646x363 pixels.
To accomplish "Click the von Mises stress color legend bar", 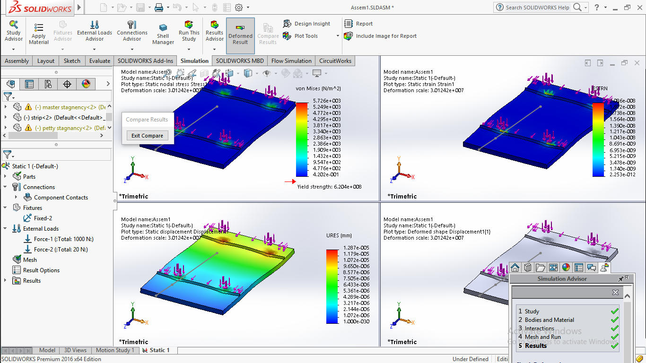I will coord(302,139).
